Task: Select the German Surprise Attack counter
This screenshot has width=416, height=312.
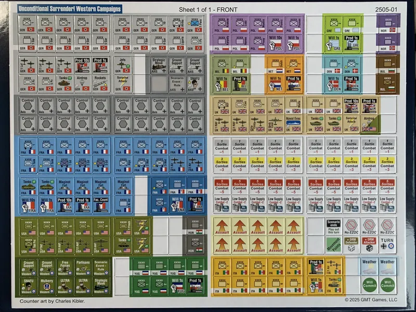Action: (x=123, y=84)
